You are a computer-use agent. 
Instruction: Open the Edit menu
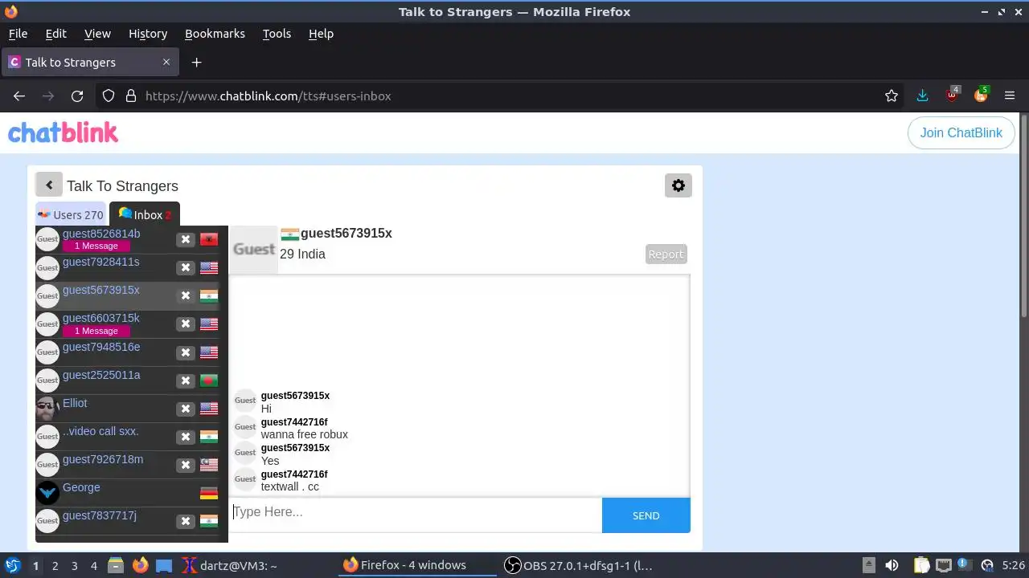56,34
